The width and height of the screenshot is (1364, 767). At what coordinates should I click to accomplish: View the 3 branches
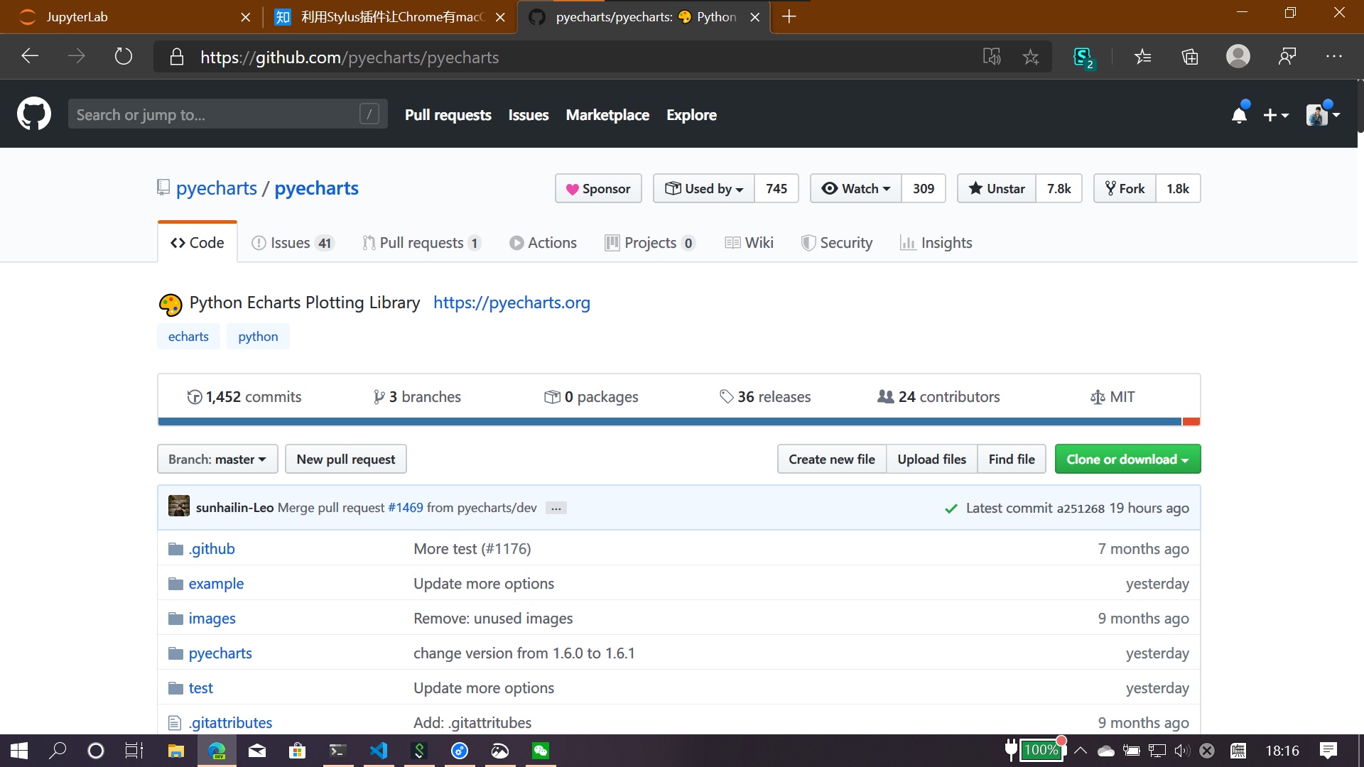click(417, 396)
